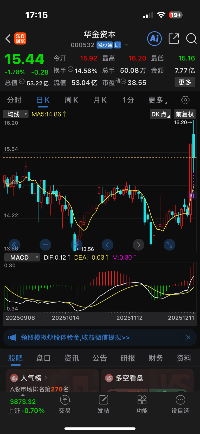The image size is (200, 434).
Task: Zoom out chart with minus icon
Action: pos(45,244)
